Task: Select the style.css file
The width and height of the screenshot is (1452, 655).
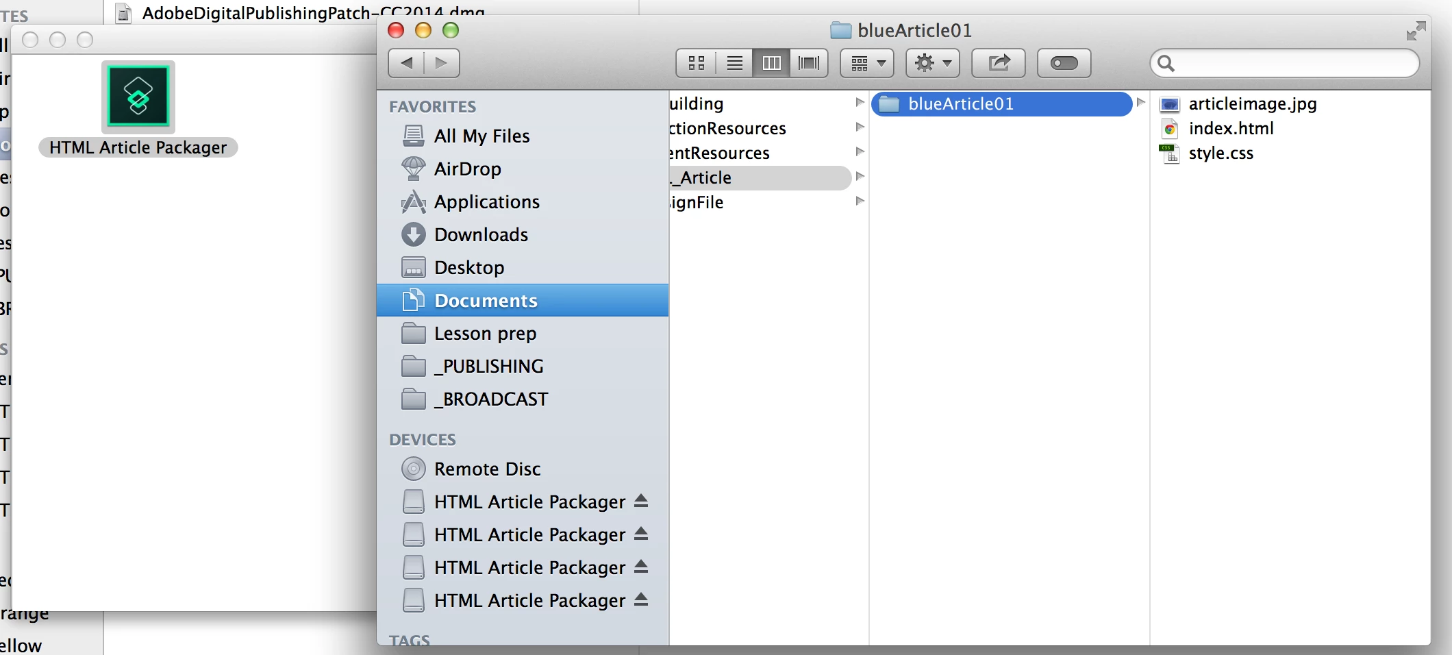Action: pyautogui.click(x=1221, y=153)
